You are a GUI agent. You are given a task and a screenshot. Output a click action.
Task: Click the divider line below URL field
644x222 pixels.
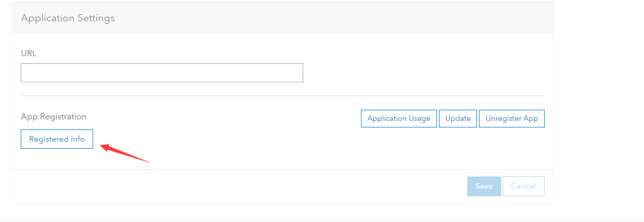[283, 96]
